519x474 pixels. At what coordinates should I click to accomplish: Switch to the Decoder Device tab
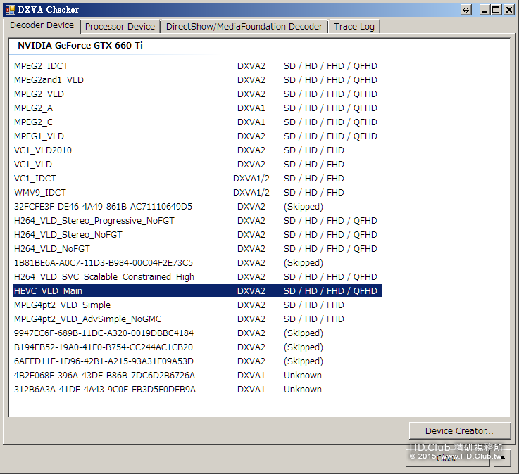pos(42,25)
